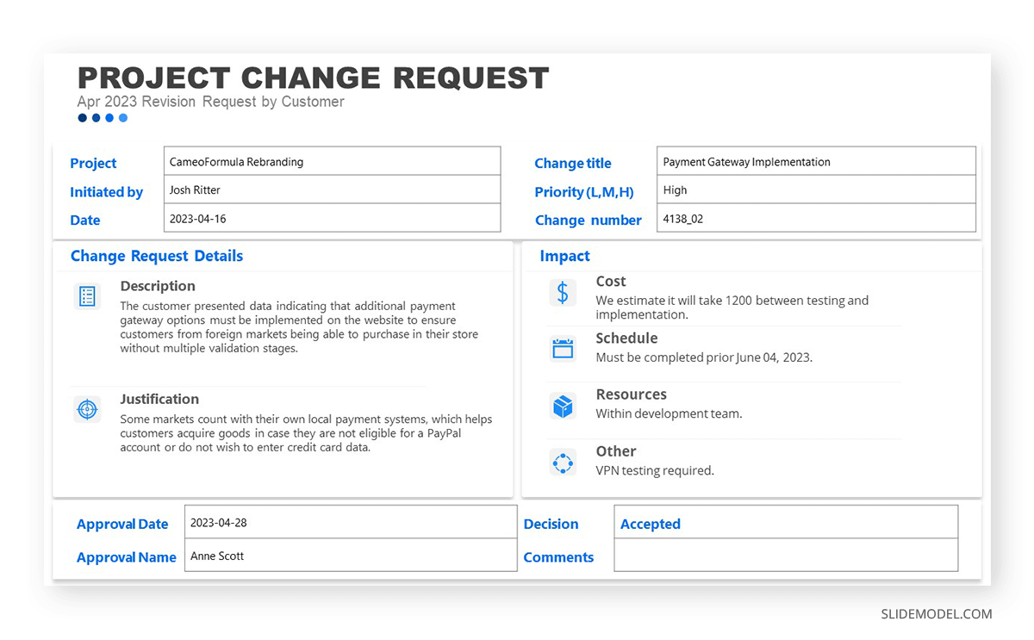Click the Justification target icon

(x=87, y=409)
